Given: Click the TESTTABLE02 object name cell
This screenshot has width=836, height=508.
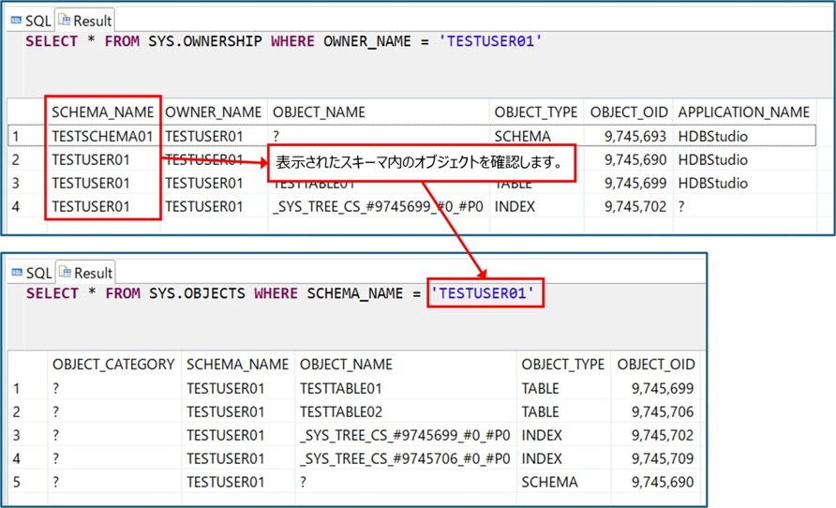Looking at the screenshot, I should (341, 411).
